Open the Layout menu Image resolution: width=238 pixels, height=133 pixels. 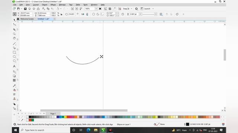point(36,5)
